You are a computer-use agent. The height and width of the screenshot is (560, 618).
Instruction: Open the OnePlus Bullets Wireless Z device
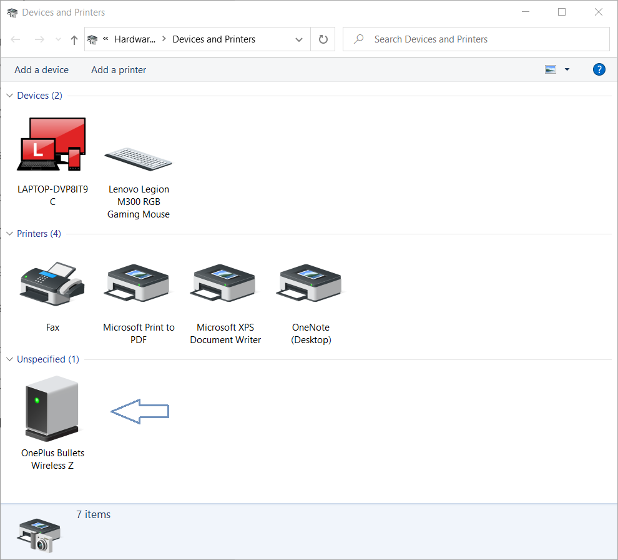tap(52, 409)
